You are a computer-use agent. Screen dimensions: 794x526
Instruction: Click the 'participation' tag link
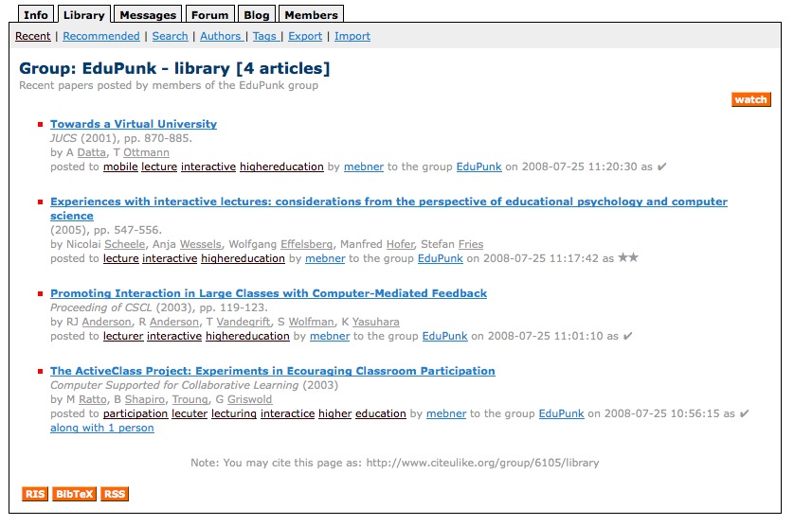(135, 413)
